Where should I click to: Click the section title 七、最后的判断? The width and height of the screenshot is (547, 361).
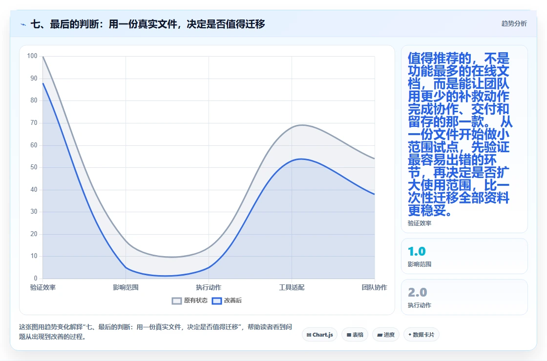(x=147, y=24)
